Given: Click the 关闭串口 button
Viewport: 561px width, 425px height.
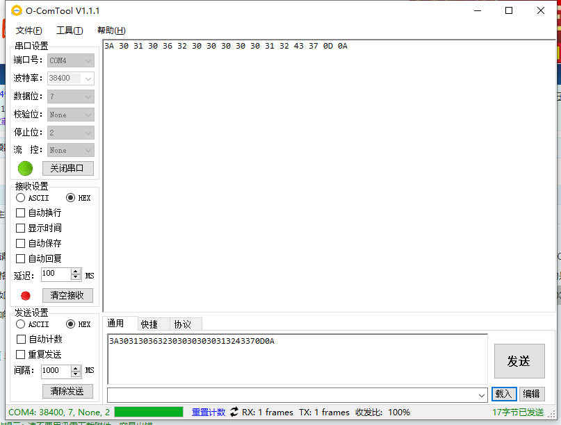Looking at the screenshot, I should point(67,168).
